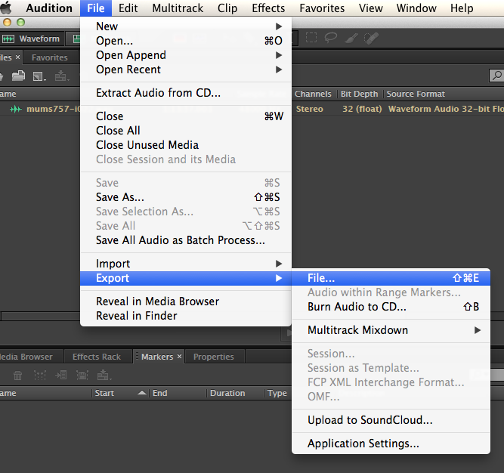504x473 pixels.
Task: Open the View menu
Action: click(370, 8)
